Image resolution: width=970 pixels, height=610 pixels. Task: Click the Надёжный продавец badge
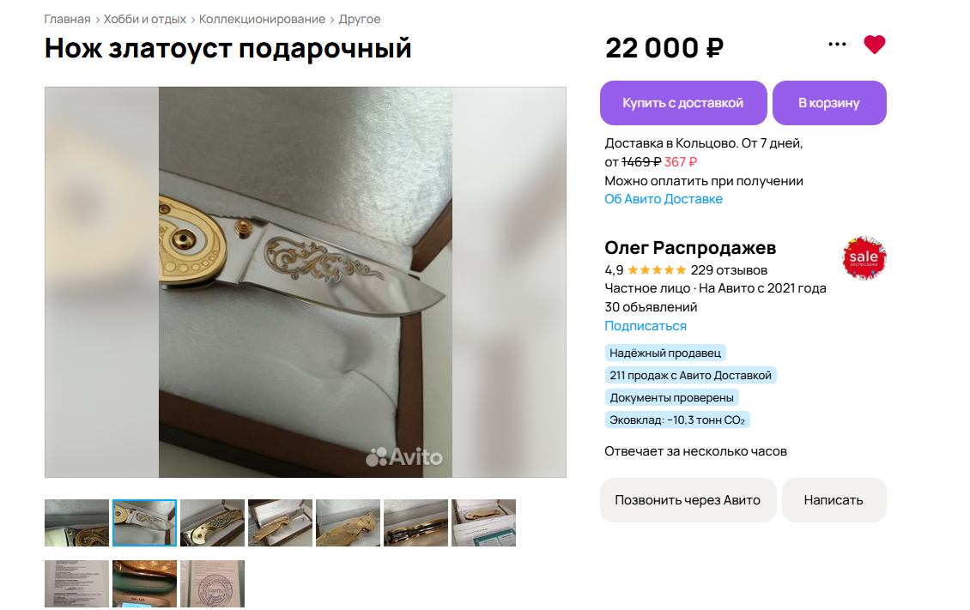pos(665,353)
